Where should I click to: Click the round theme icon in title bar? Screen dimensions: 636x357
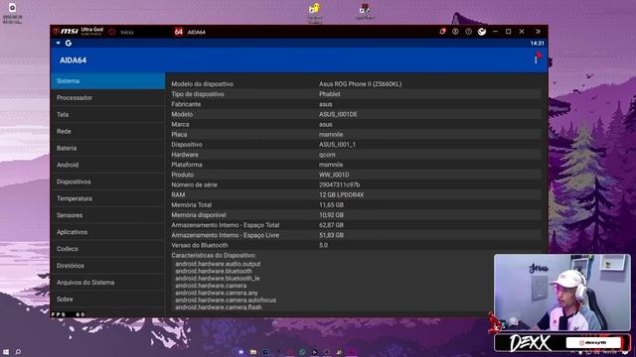click(x=481, y=32)
